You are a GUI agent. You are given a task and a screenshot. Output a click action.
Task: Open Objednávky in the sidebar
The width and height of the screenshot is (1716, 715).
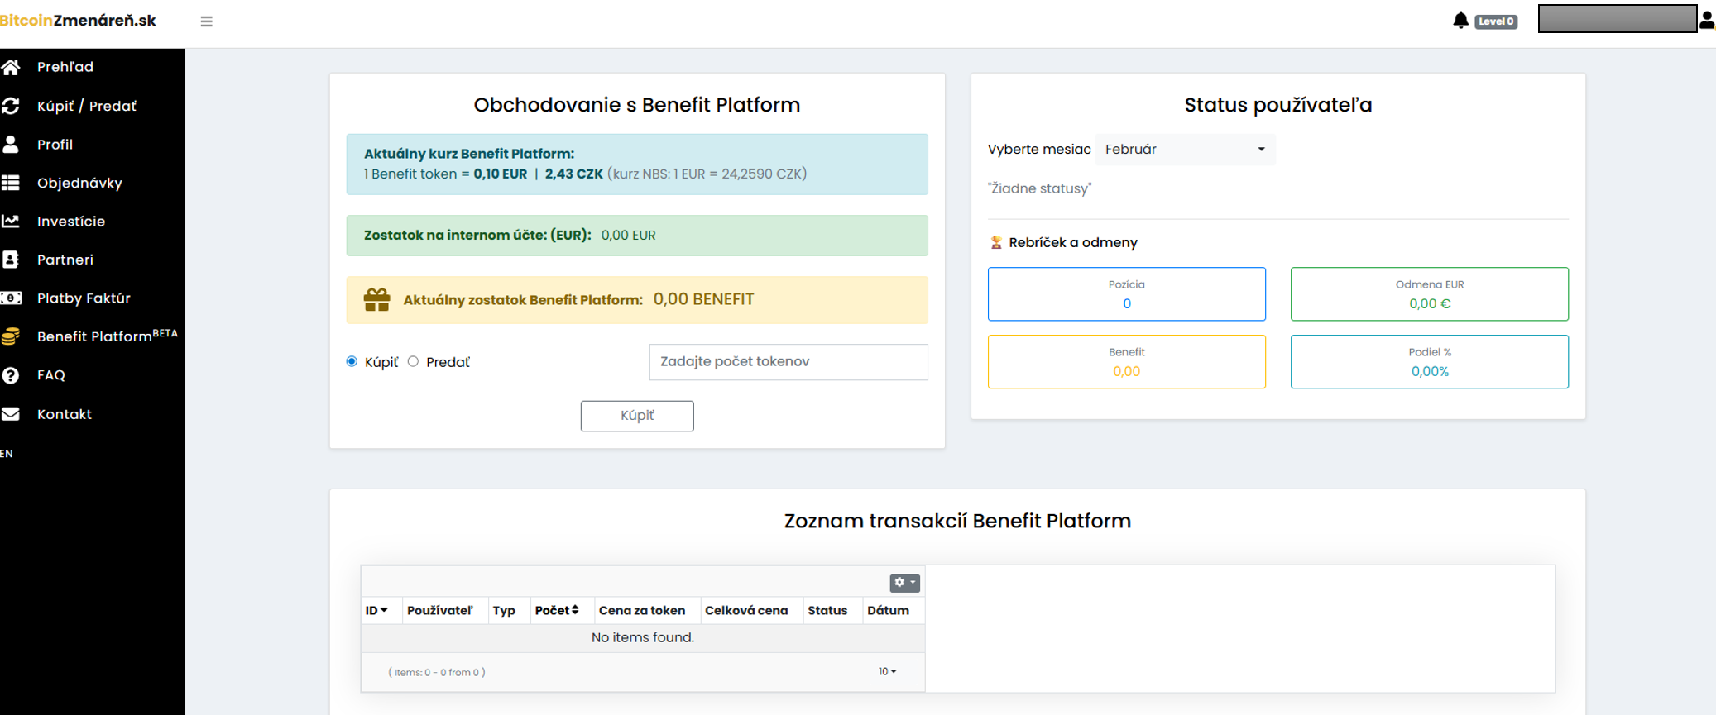(79, 183)
